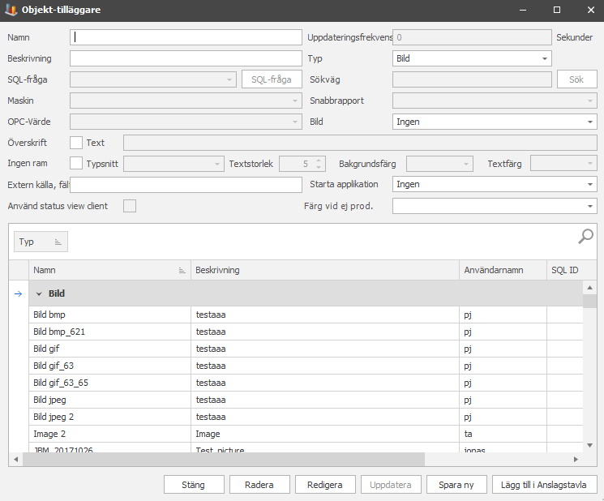
Task: Click the search magnifier icon in grid
Action: (x=585, y=236)
